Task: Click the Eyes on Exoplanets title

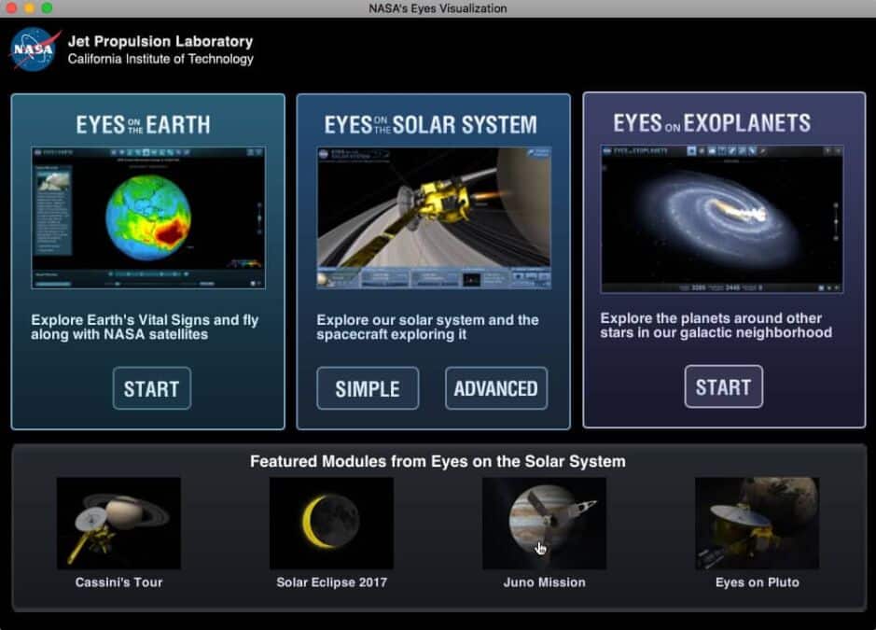Action: pyautogui.click(x=712, y=123)
